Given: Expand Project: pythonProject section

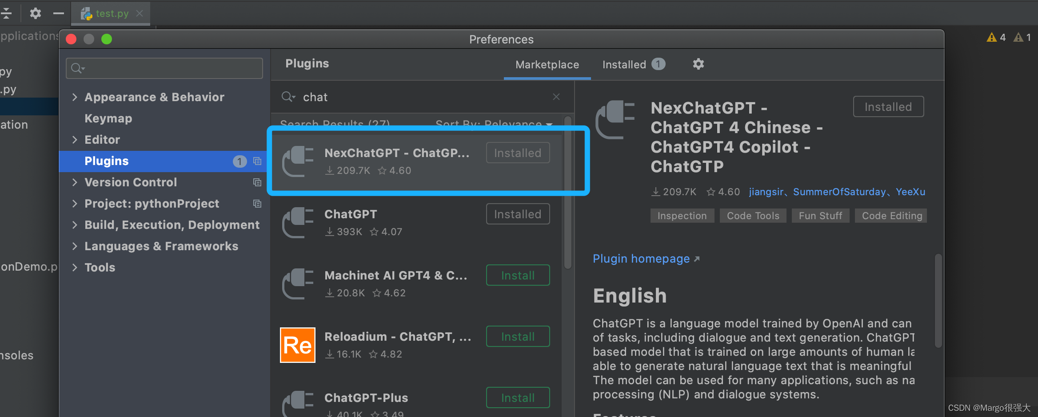Looking at the screenshot, I should [75, 204].
